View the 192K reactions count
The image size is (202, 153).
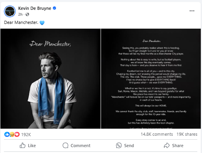26,135
